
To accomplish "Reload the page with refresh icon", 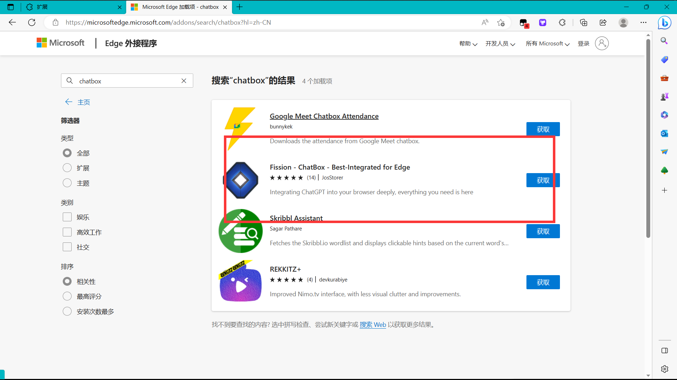I will click(32, 23).
